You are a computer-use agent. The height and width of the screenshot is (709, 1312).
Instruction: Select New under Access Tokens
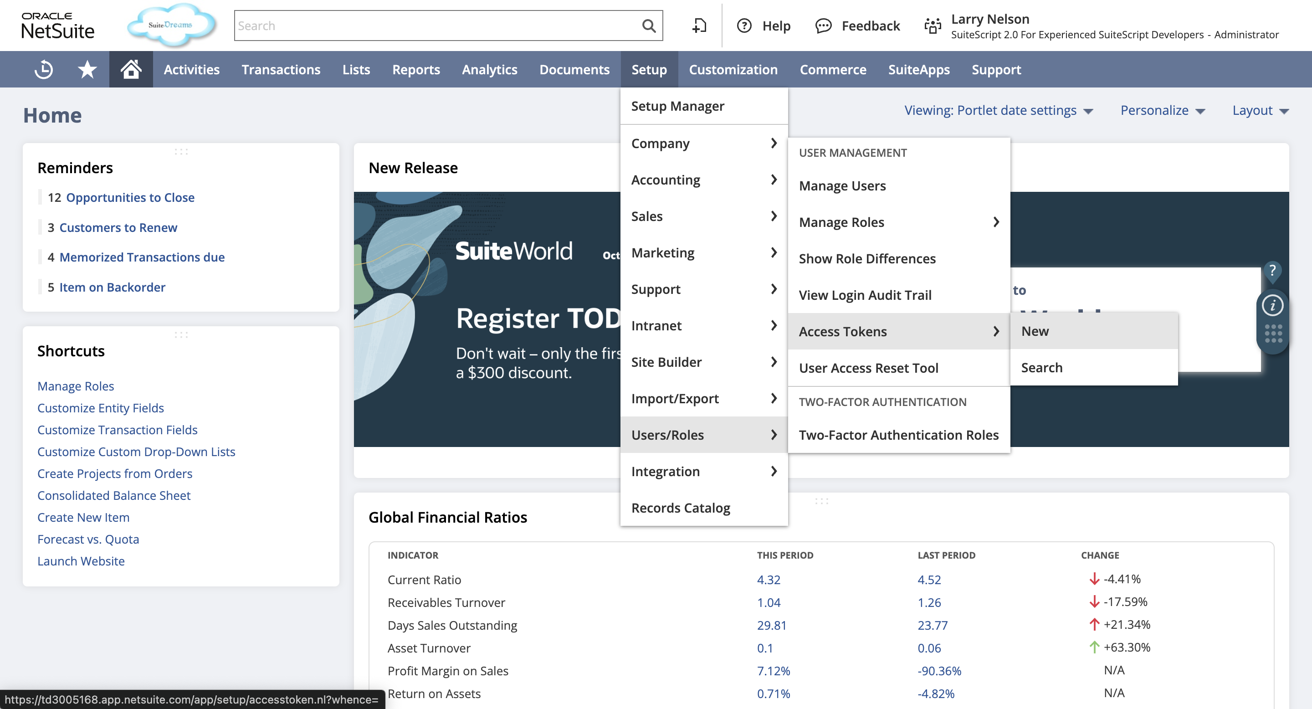[1035, 331]
